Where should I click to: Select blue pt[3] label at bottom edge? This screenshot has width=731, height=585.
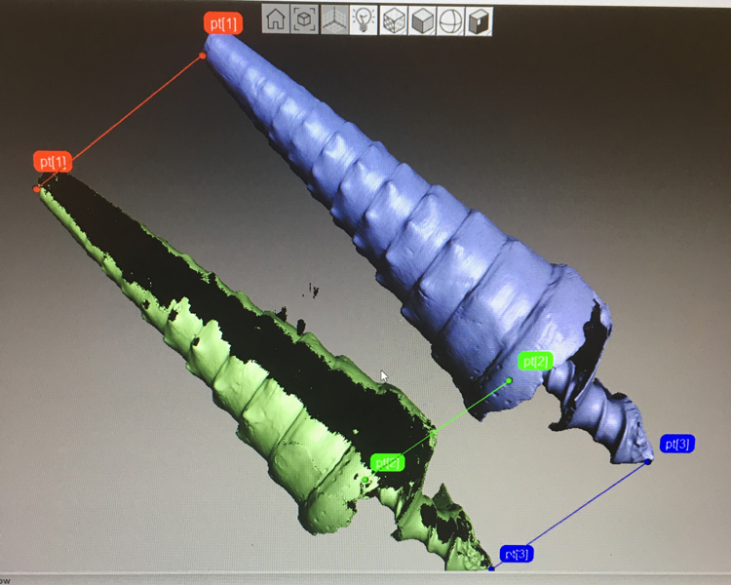pos(517,555)
